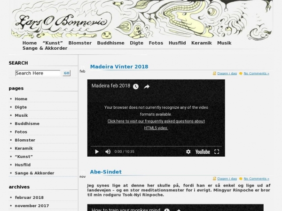
Task: Open Blomster in sidebar pages list
Action: click(x=25, y=140)
